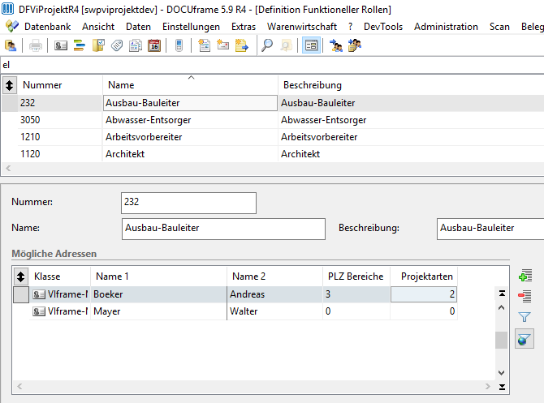Click the PLZ Bereiche column header
This screenshot has width=544, height=403.
point(356,277)
